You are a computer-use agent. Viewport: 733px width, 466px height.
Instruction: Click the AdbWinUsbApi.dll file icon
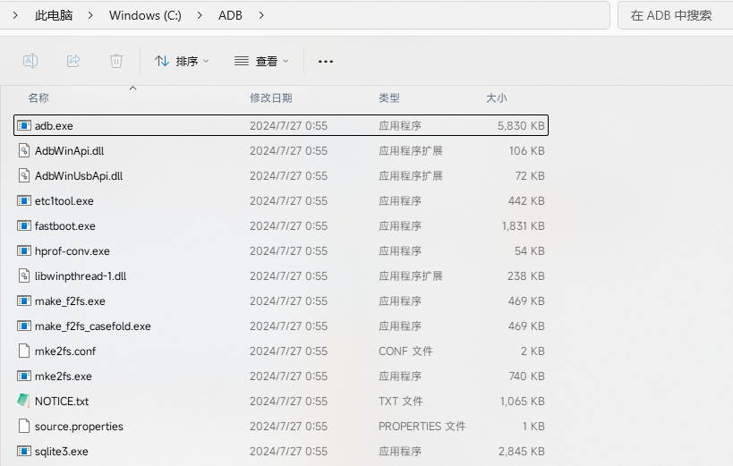(24, 175)
